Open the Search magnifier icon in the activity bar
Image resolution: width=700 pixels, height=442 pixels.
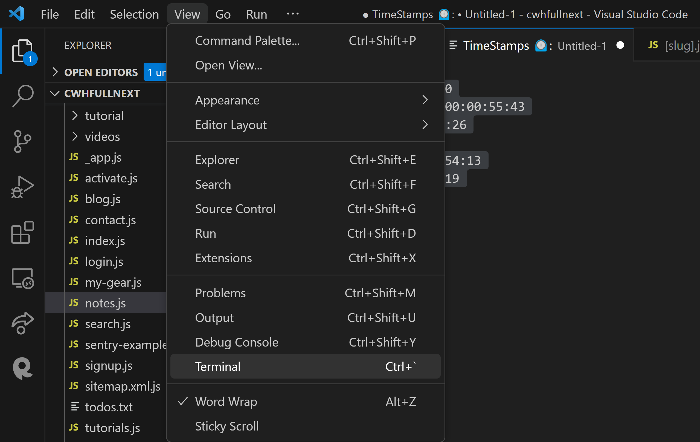(x=23, y=96)
